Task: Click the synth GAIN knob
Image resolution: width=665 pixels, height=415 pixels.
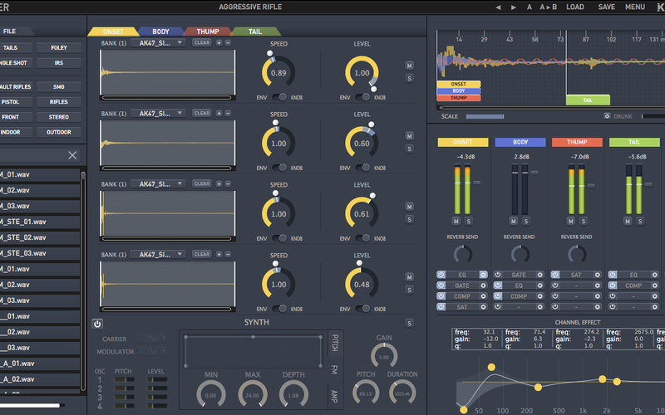Action: [384, 356]
